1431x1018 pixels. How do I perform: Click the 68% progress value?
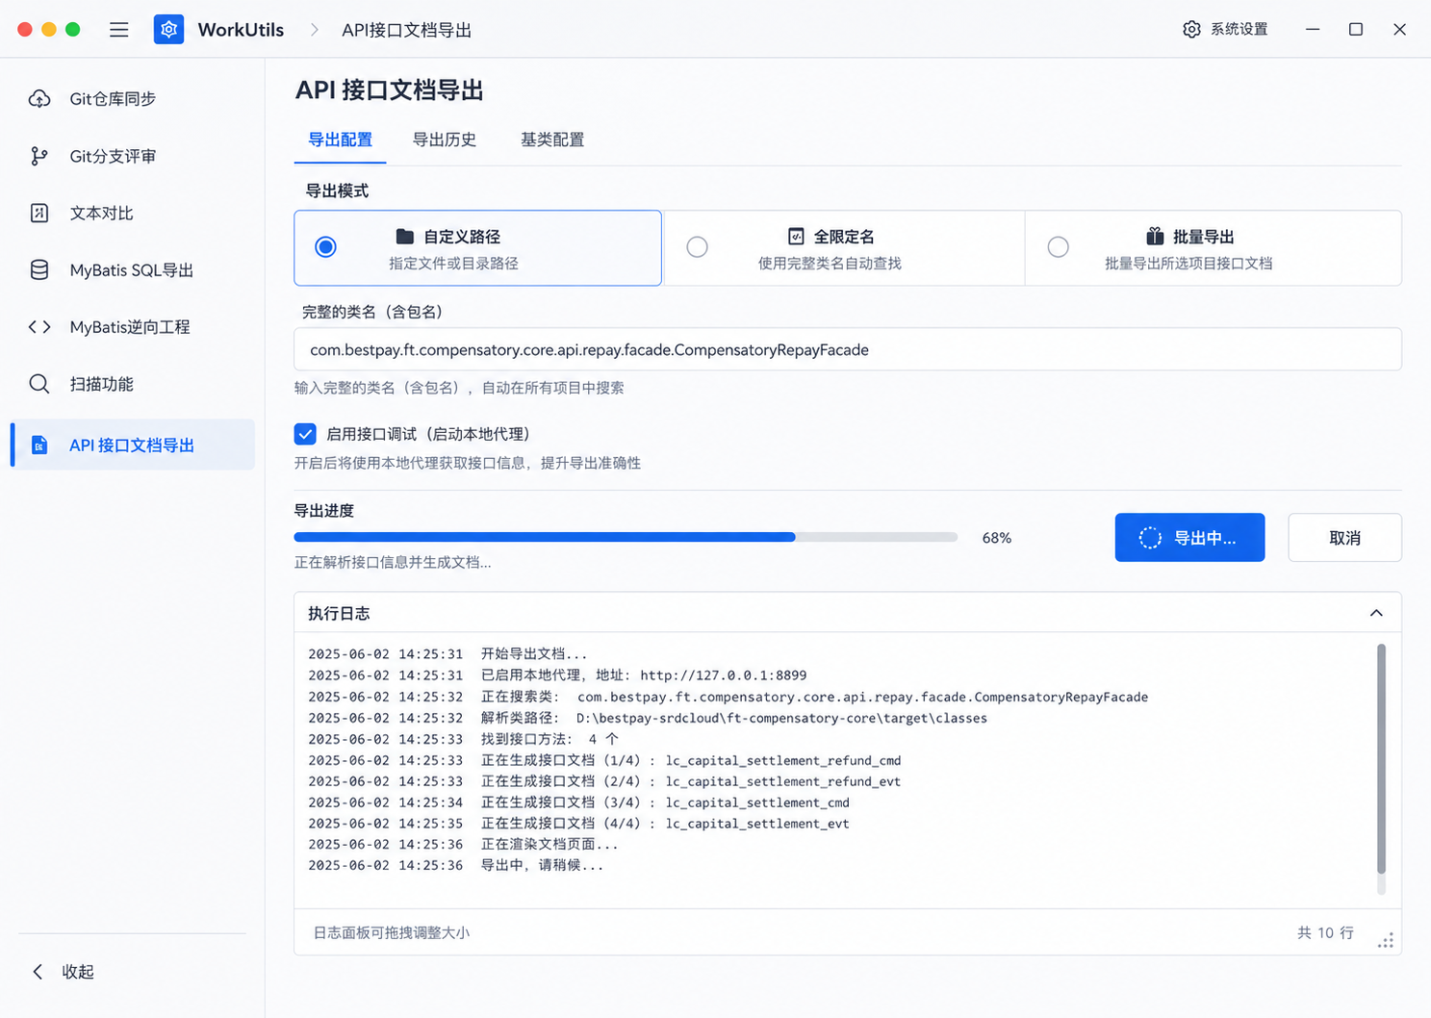pyautogui.click(x=997, y=538)
